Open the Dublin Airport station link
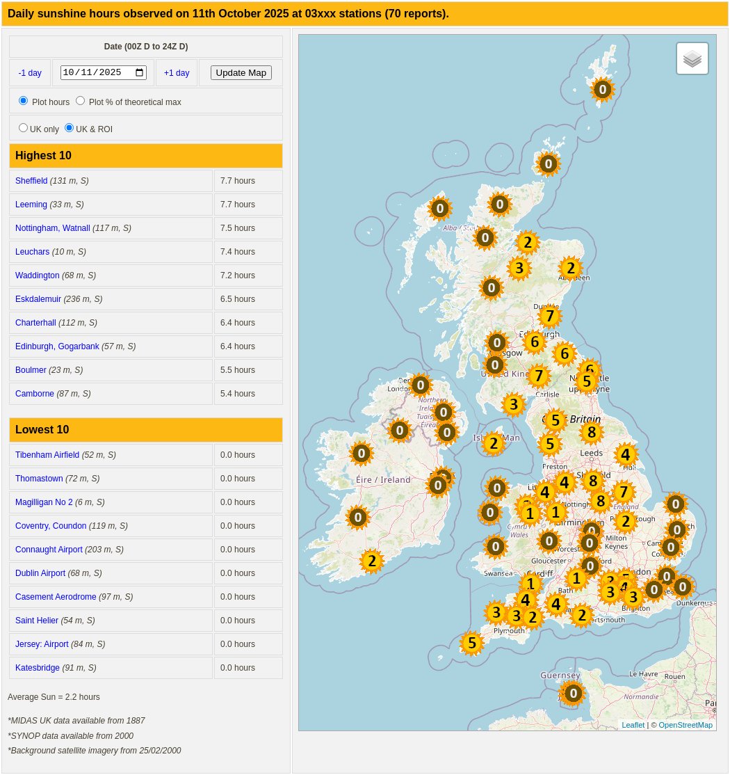The height and width of the screenshot is (775, 730). tap(40, 573)
